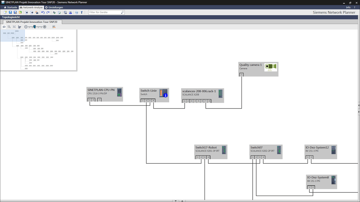Switch to the Einstellungen tab
This screenshot has width=360, height=202.
(53, 7)
